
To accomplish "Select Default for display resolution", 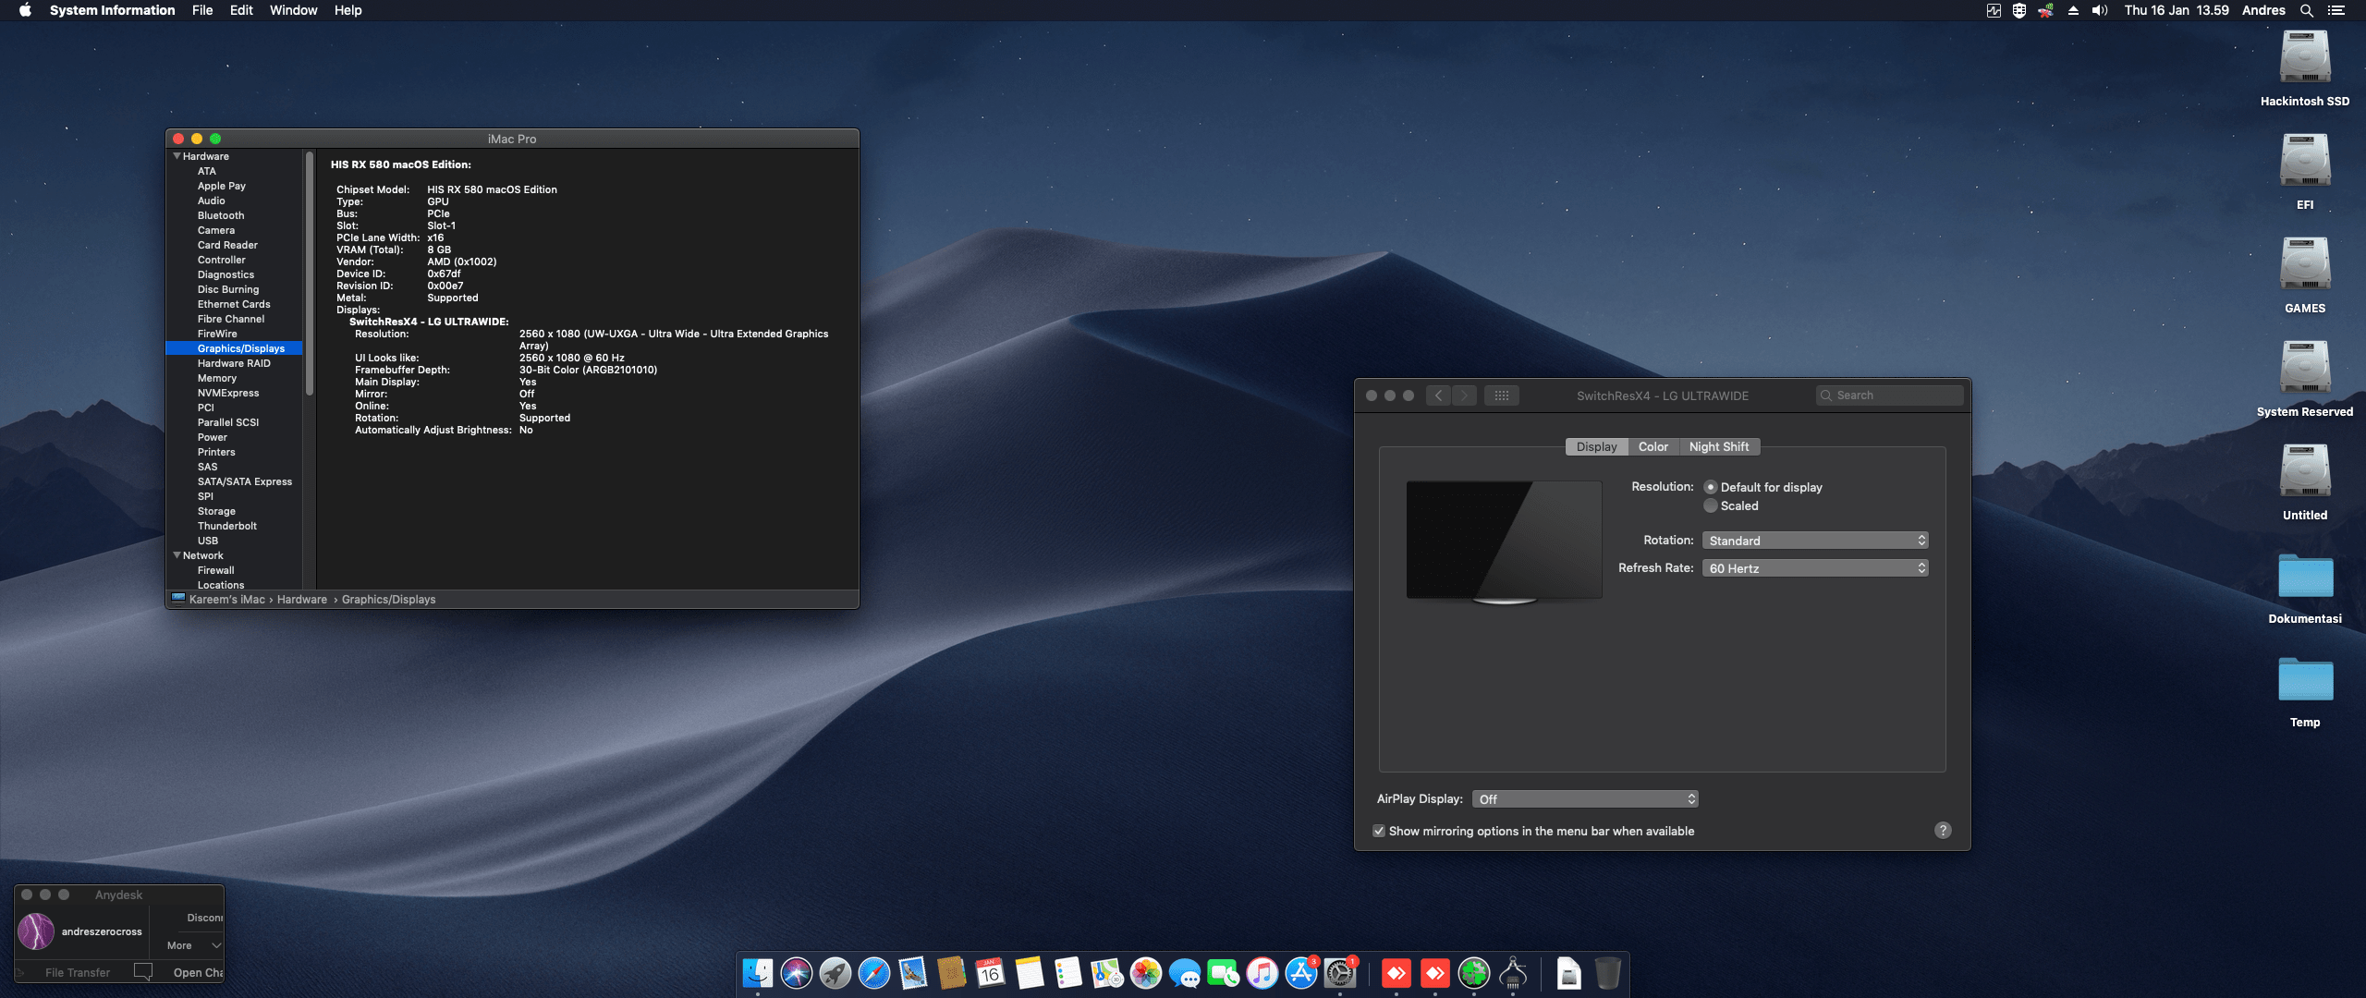I will coord(1711,487).
